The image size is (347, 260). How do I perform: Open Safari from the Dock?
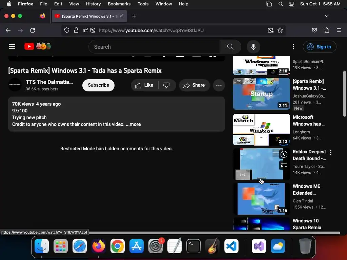pyautogui.click(x=80, y=246)
